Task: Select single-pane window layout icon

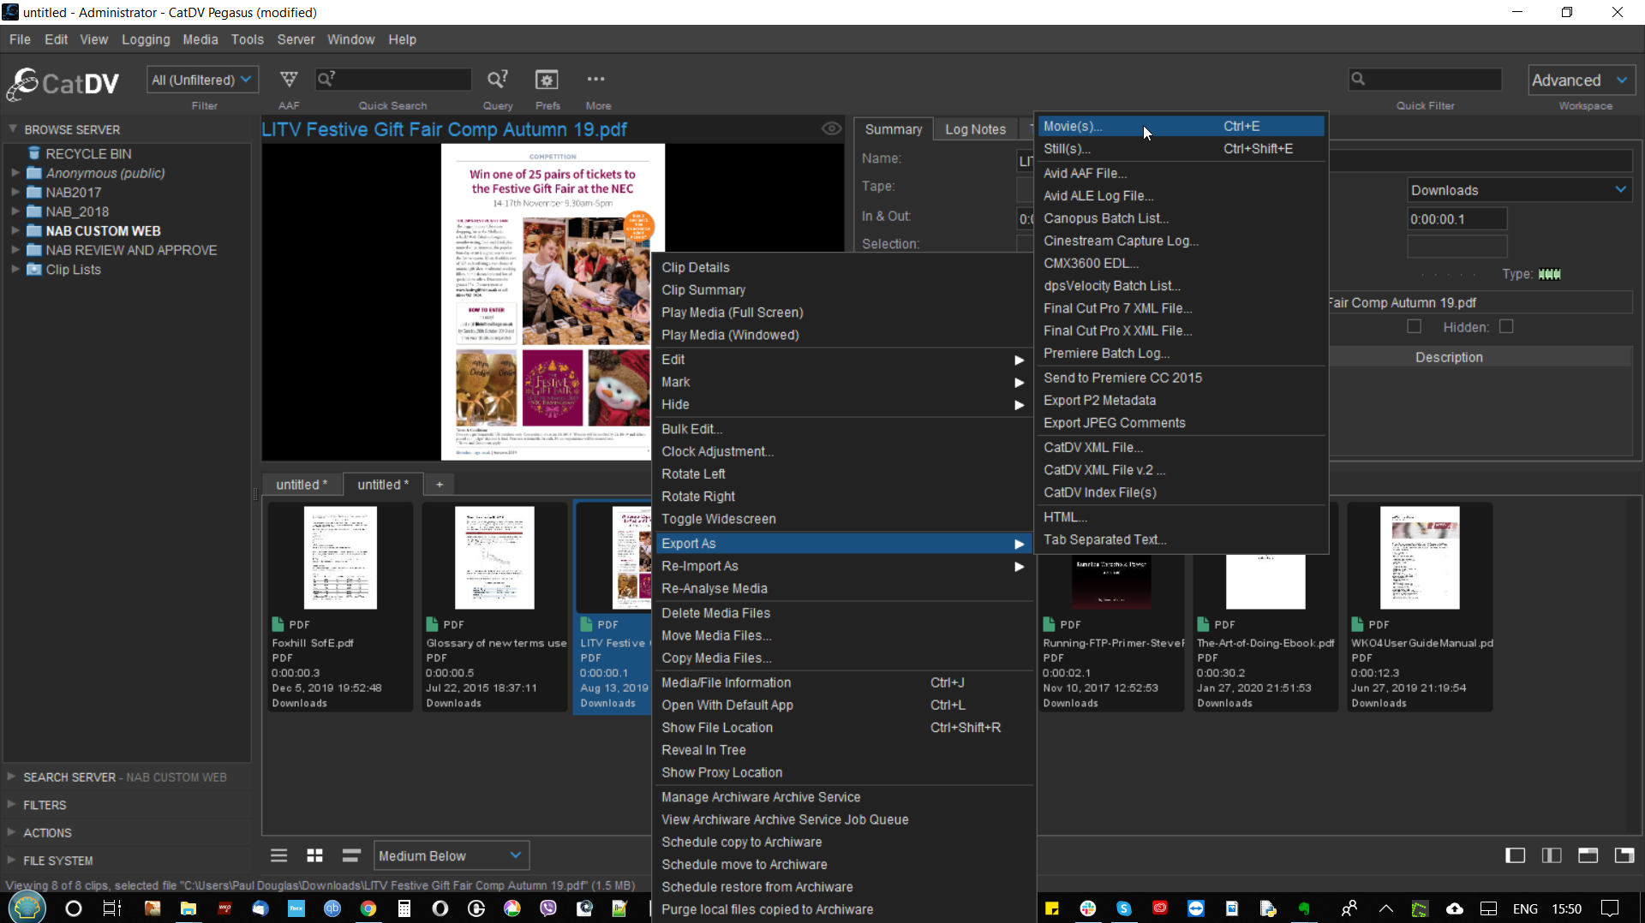Action: (x=1516, y=855)
